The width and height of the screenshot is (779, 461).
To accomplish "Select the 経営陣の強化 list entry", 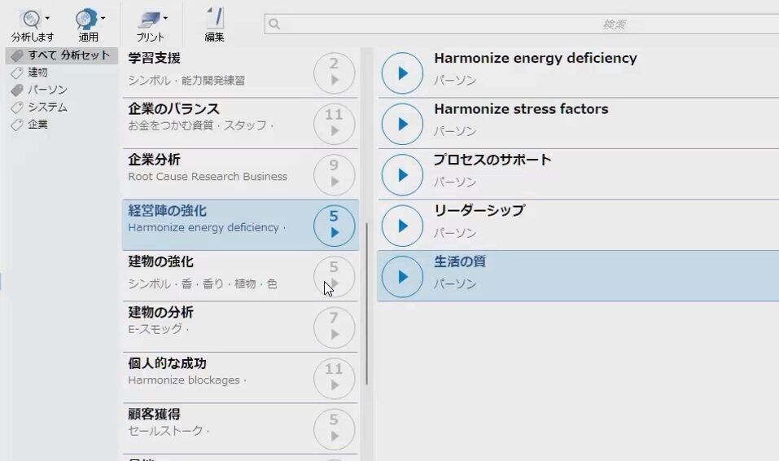I will tap(240, 226).
